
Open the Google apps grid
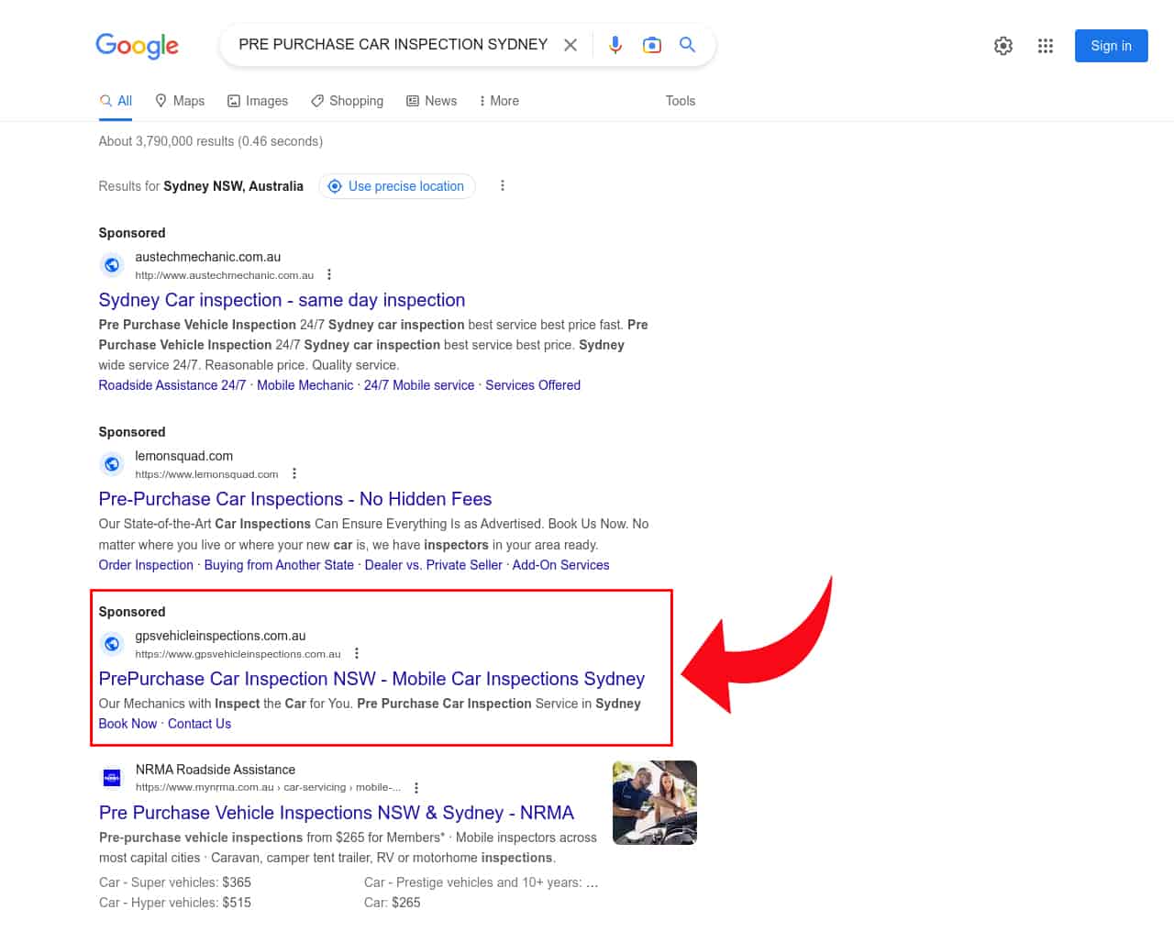[1045, 46]
